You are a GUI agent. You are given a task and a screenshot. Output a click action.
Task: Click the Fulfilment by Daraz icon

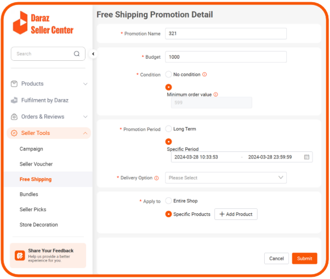click(14, 100)
